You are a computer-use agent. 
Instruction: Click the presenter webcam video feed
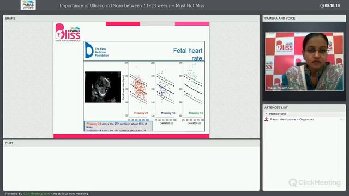pyautogui.click(x=304, y=62)
